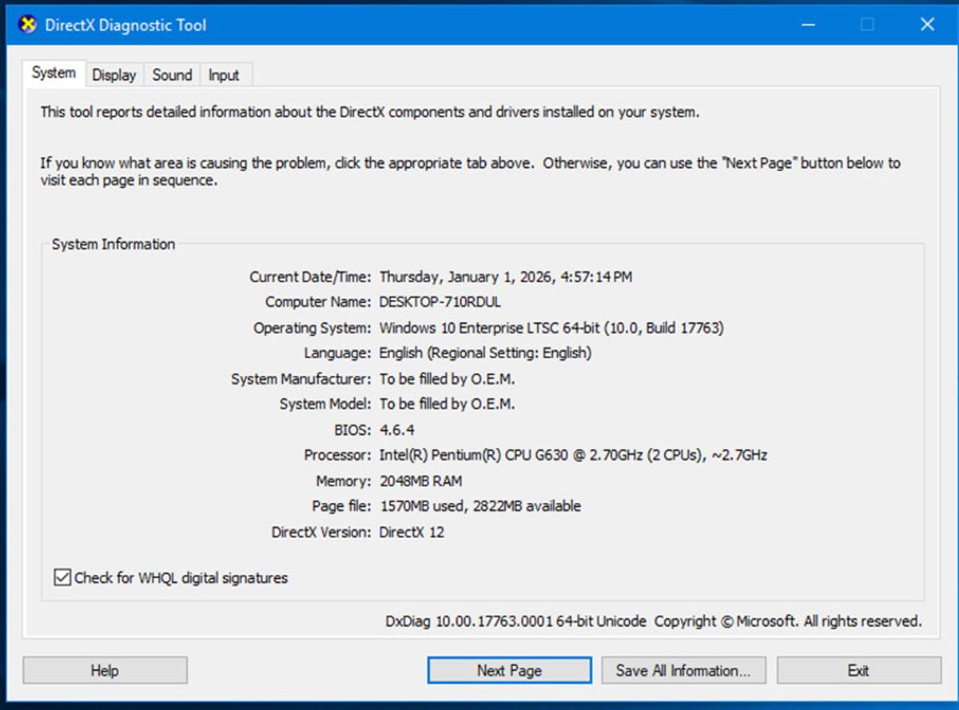This screenshot has height=710, width=959.
Task: Click the DirectX icon in the title bar
Action: coord(27,25)
